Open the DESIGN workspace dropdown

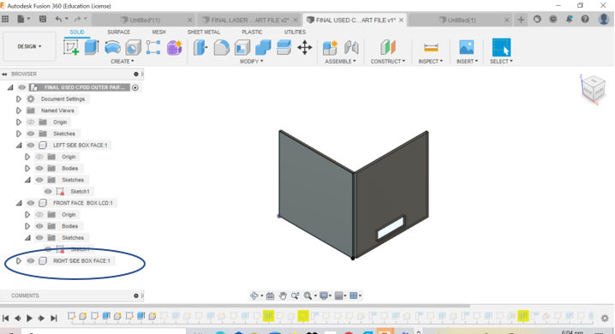[29, 46]
